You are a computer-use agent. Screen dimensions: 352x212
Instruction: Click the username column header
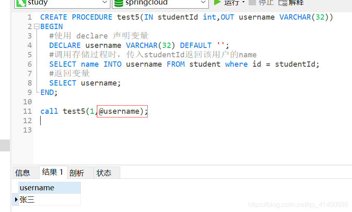(x=49, y=187)
